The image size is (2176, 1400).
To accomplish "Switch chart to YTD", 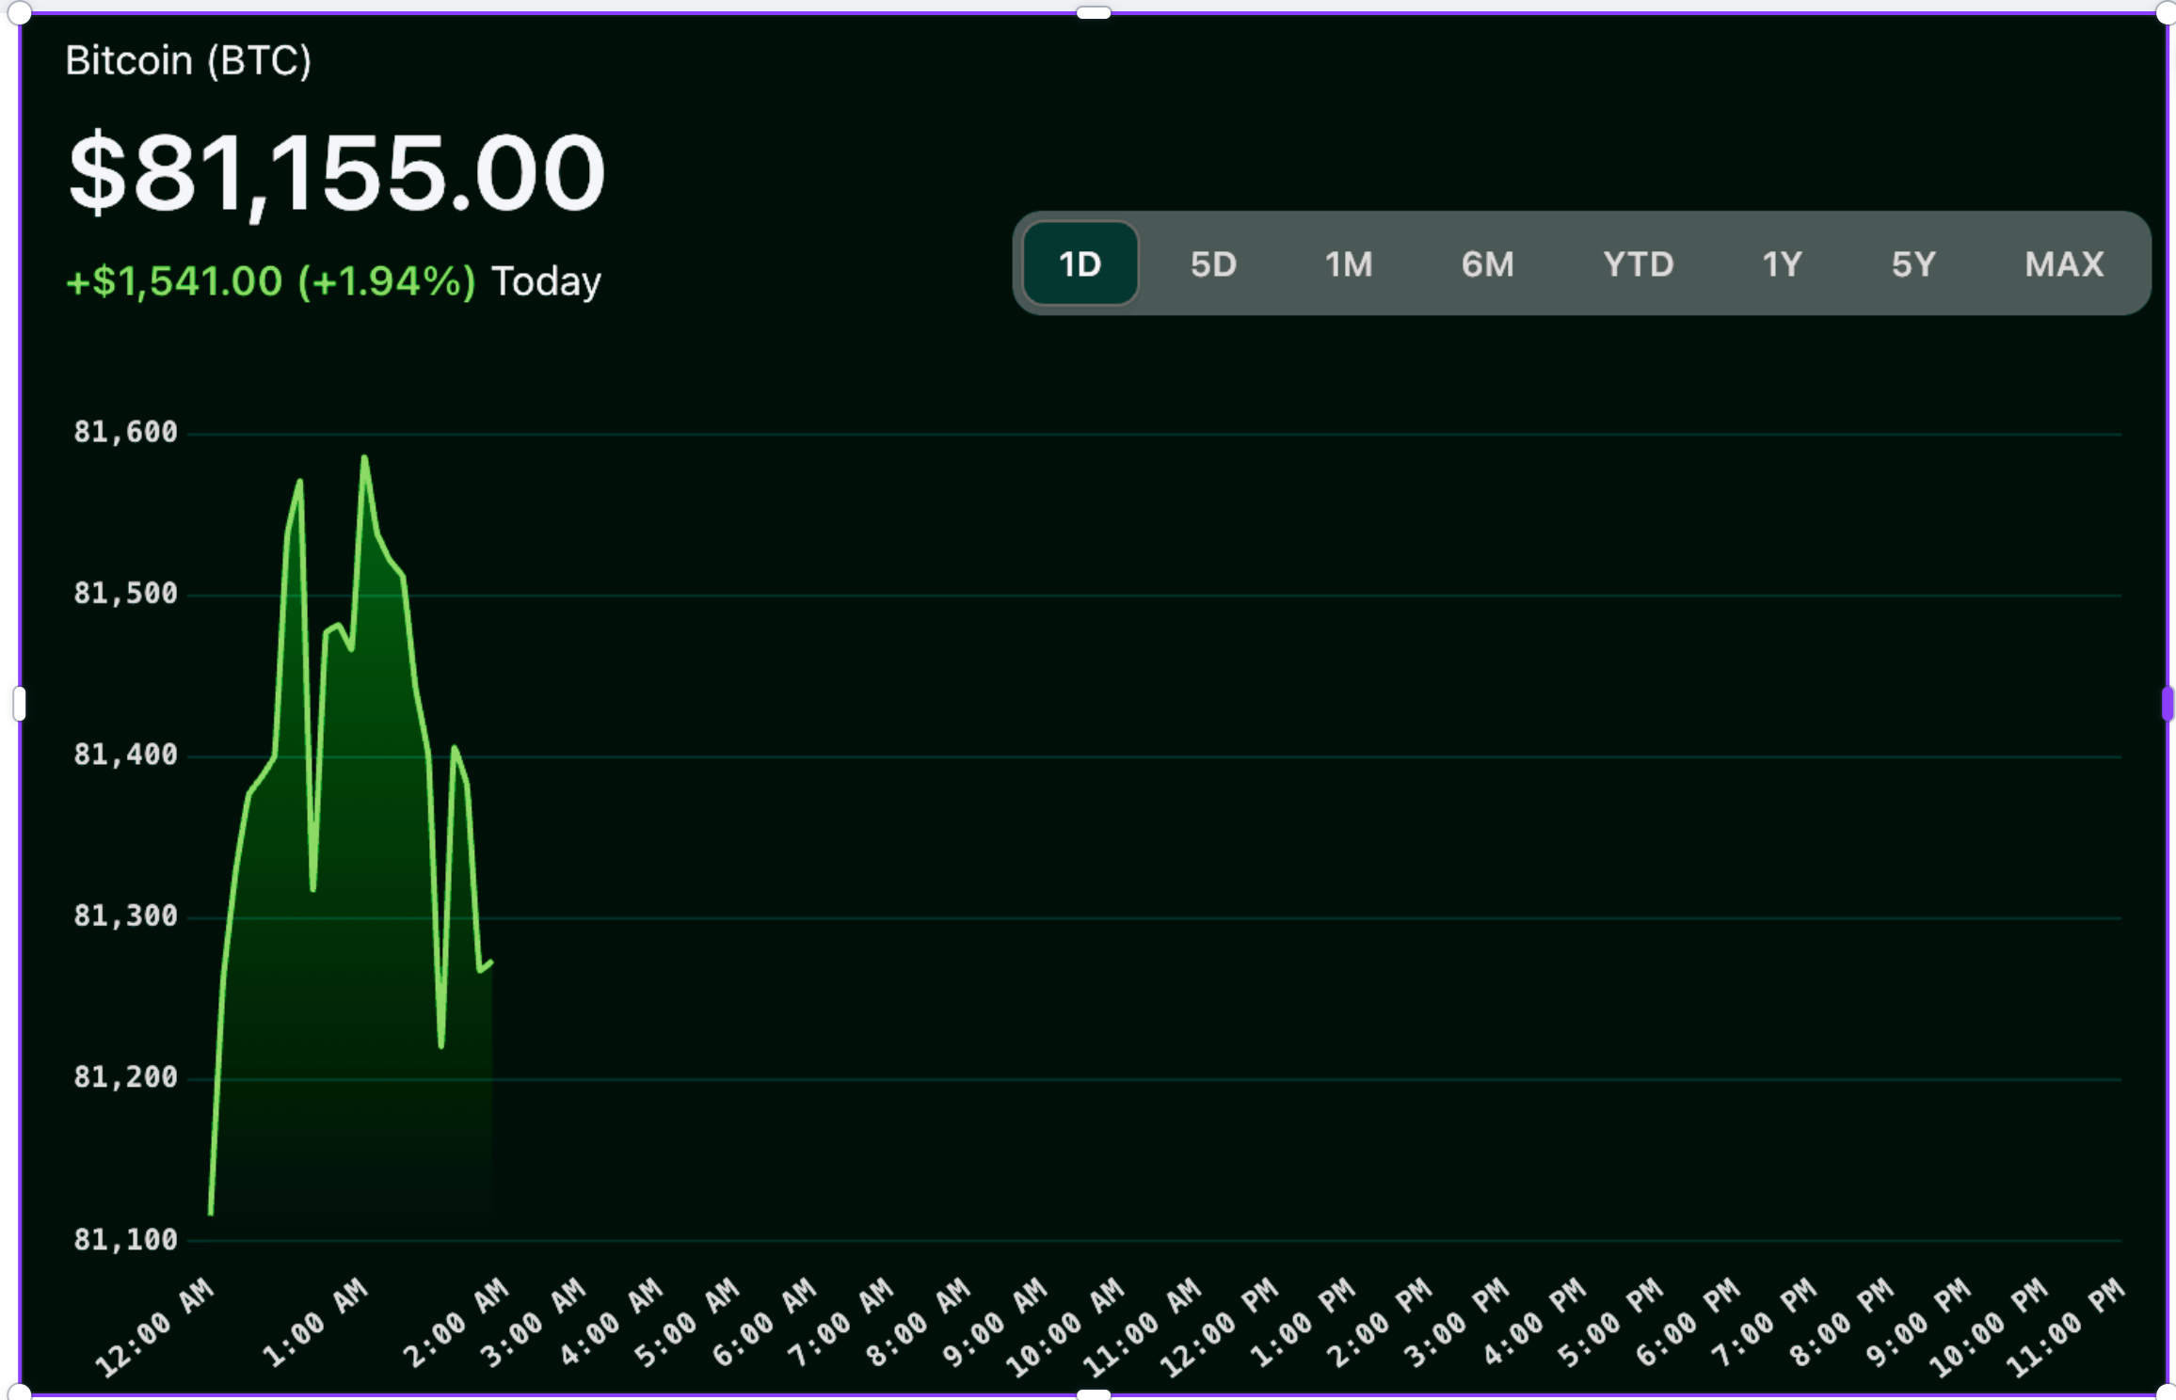I will point(1639,264).
